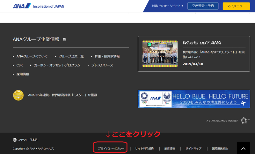Open ANAグループについて link
The width and height of the screenshot is (255, 154).
(32, 56)
